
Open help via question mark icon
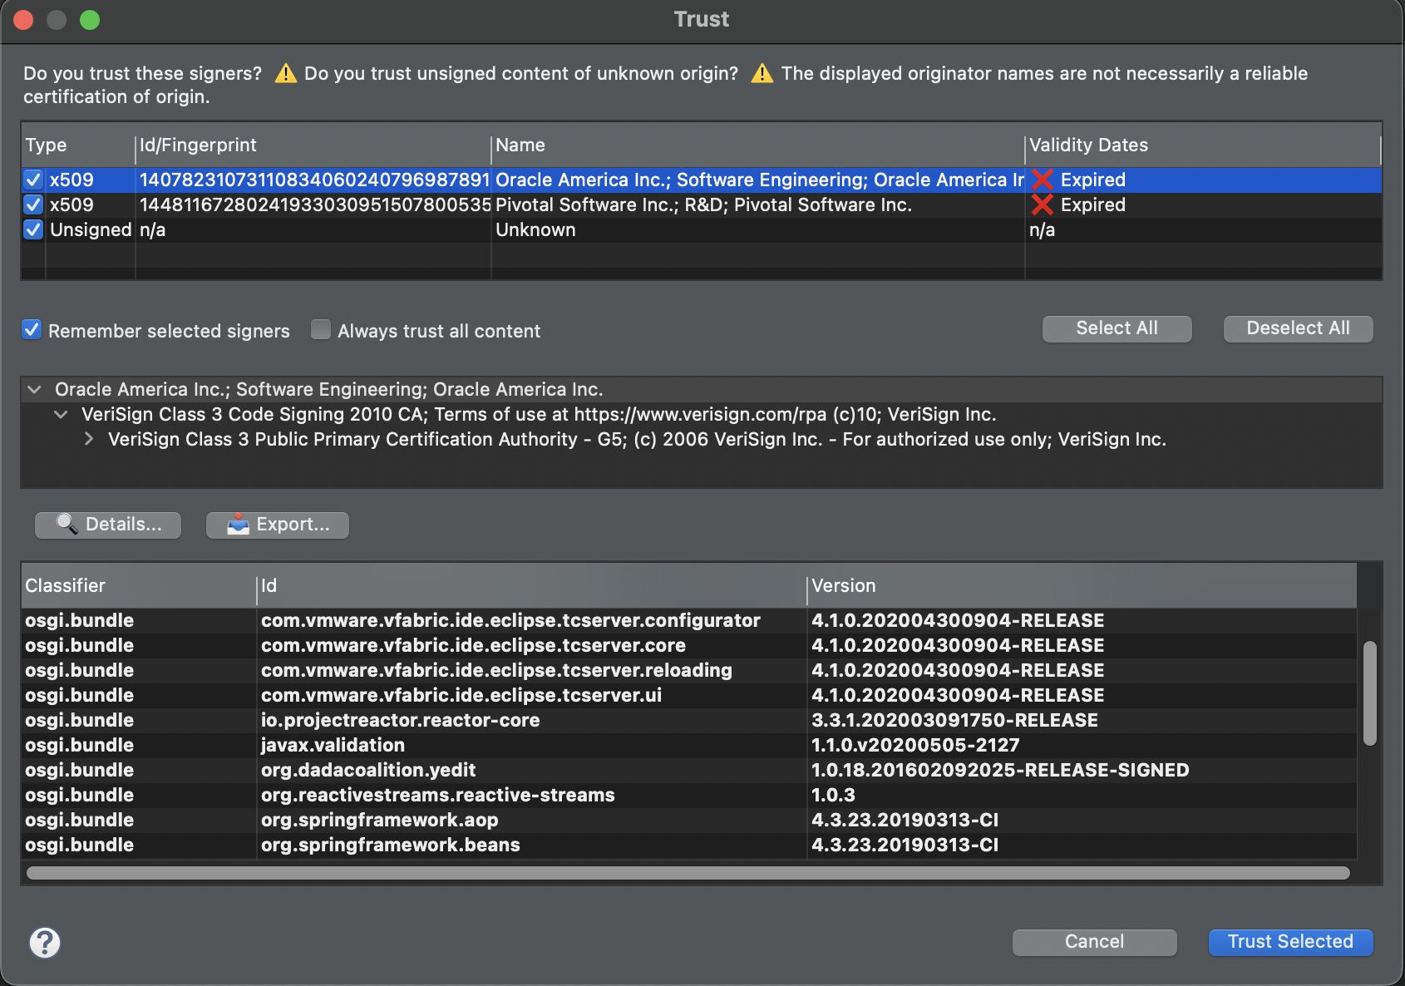(45, 942)
